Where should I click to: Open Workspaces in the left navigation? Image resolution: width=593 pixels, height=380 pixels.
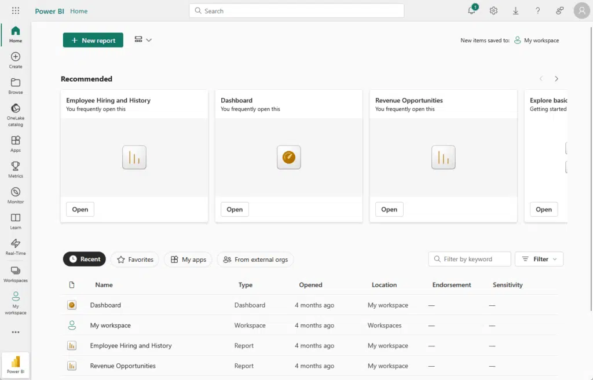tap(16, 275)
